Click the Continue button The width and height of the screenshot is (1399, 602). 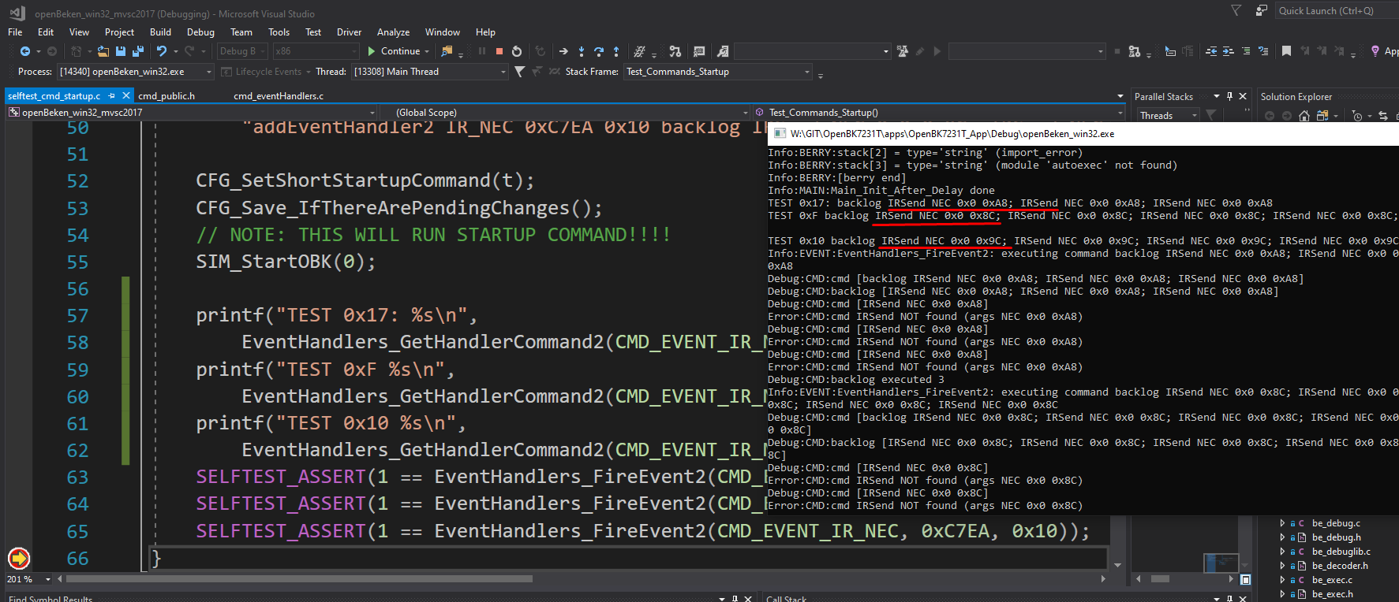click(393, 51)
